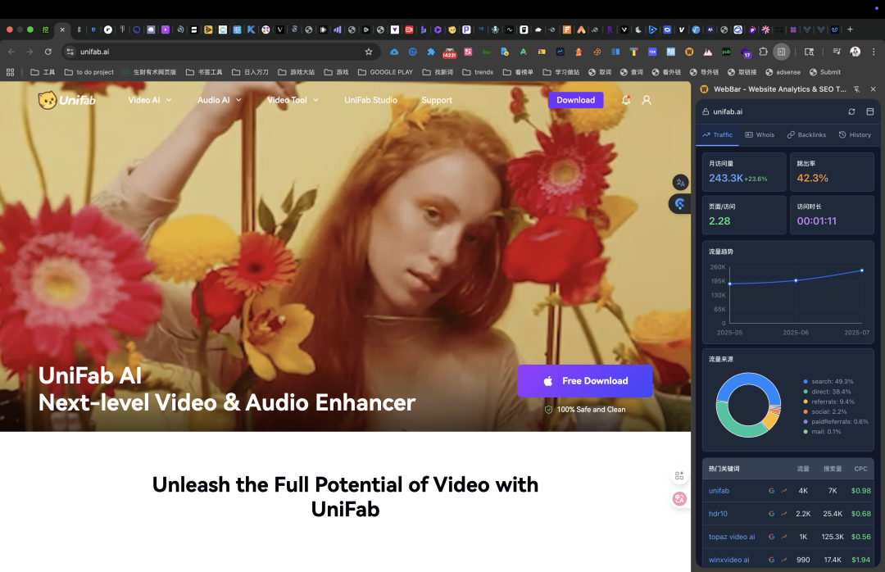Refresh WebBar data for unifab.ai
Image resolution: width=885 pixels, height=572 pixels.
[851, 111]
